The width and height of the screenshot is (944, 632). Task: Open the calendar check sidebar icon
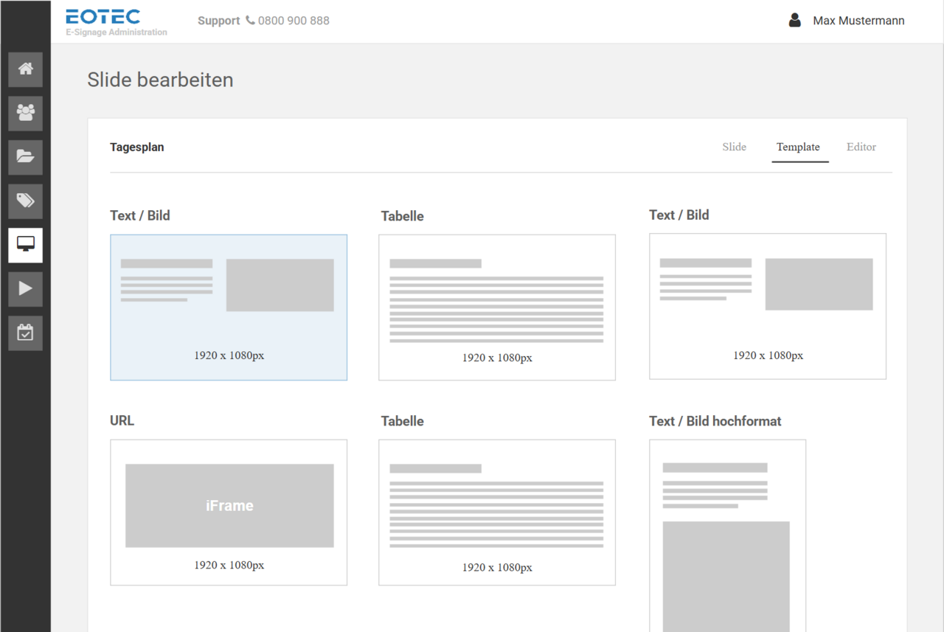[26, 333]
